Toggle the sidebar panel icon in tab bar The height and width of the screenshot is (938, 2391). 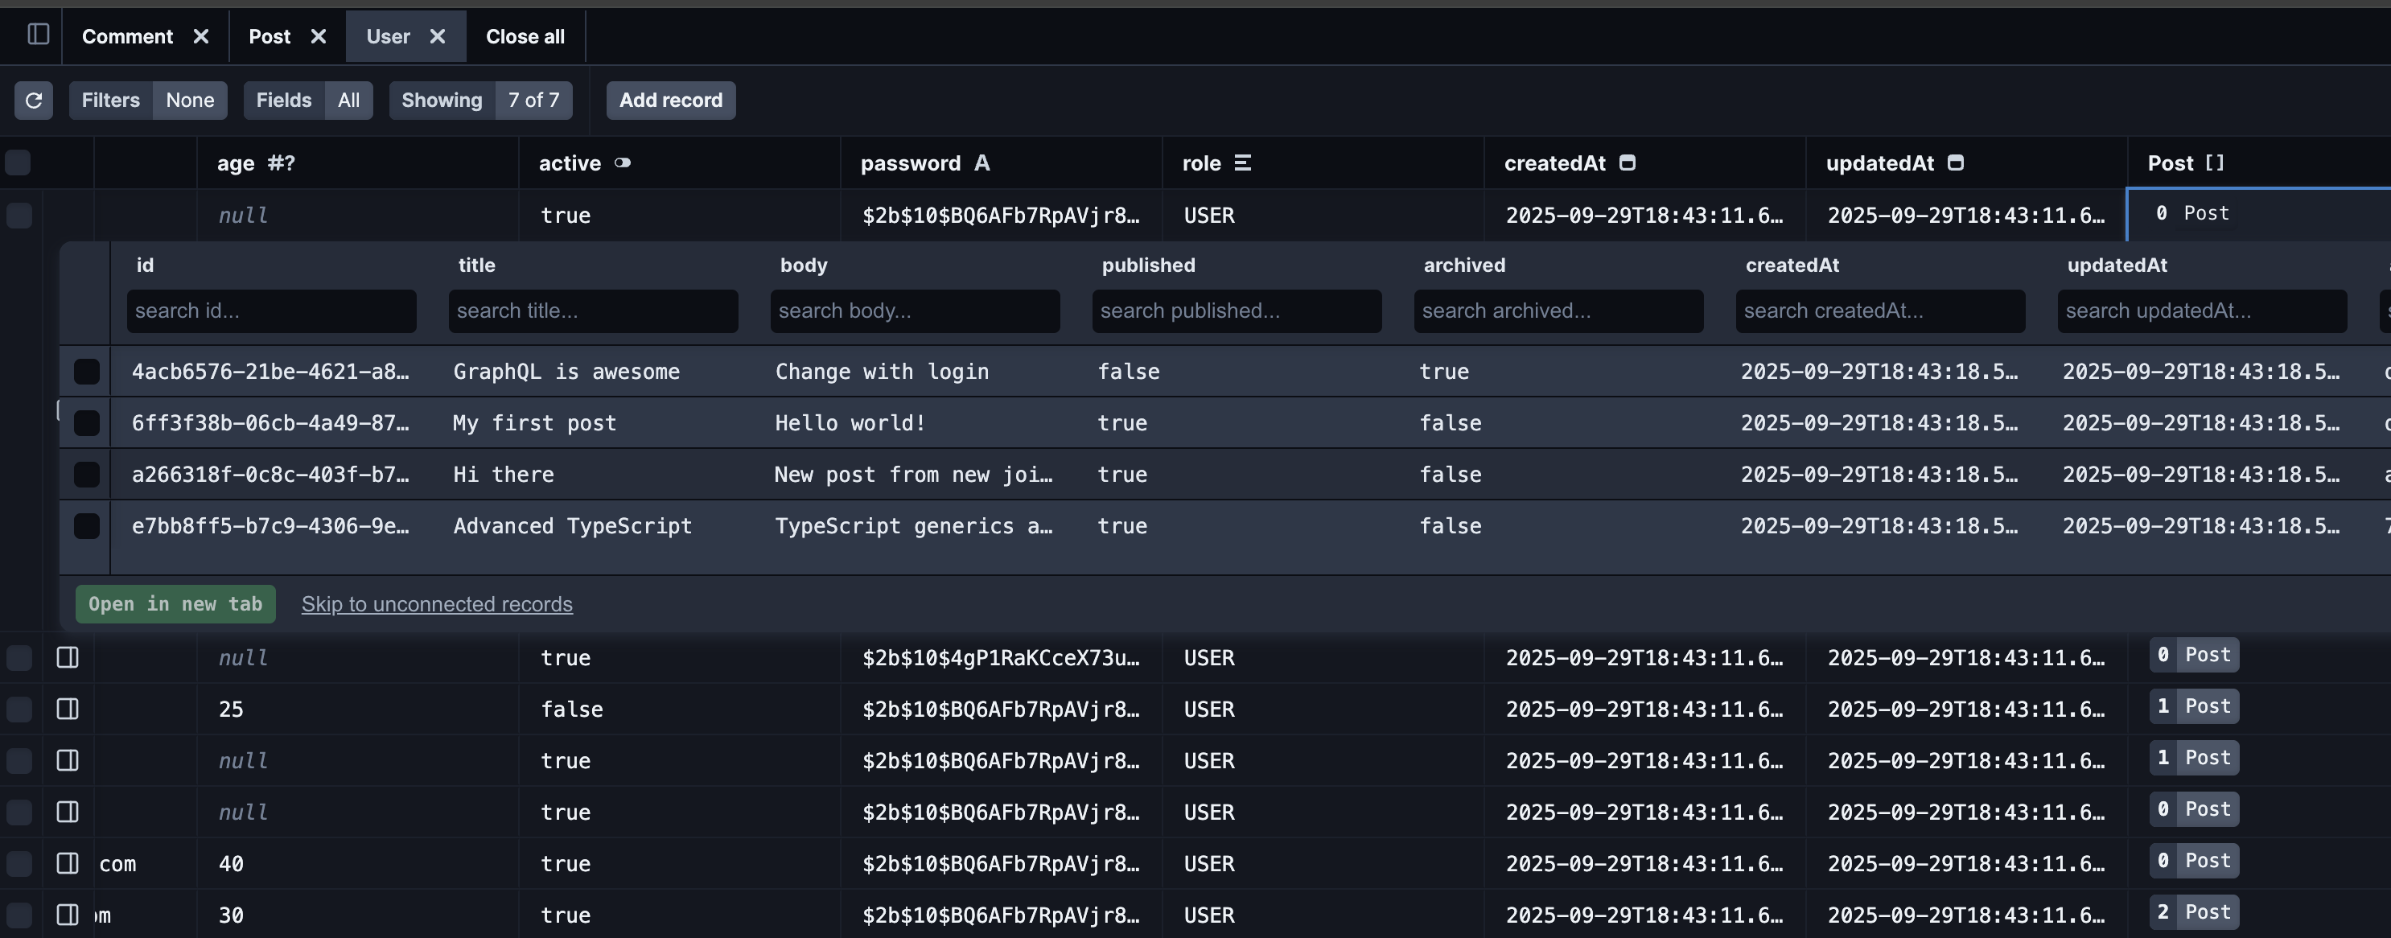pyautogui.click(x=38, y=35)
